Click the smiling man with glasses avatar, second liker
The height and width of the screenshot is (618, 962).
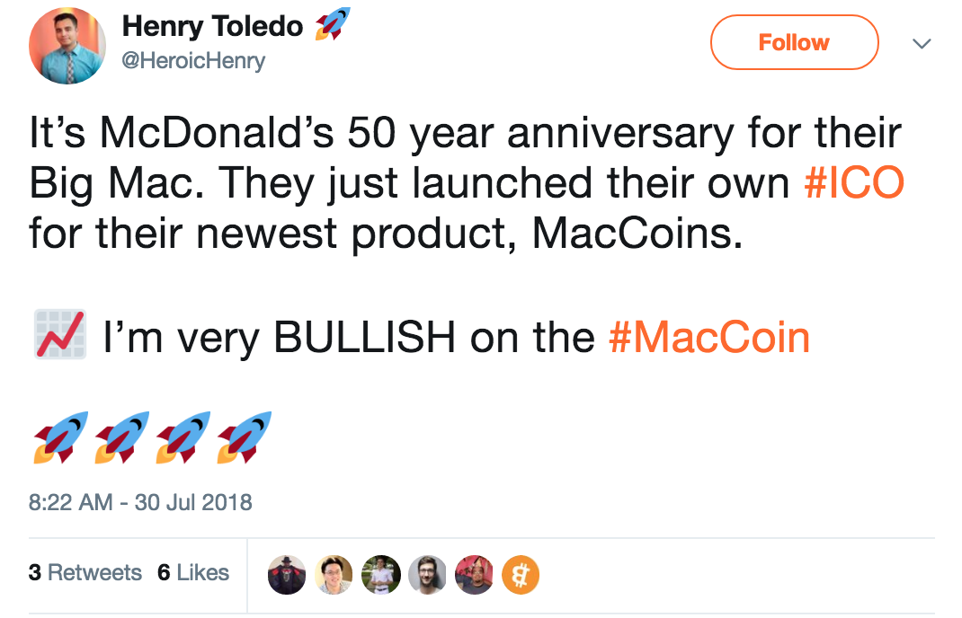(334, 574)
